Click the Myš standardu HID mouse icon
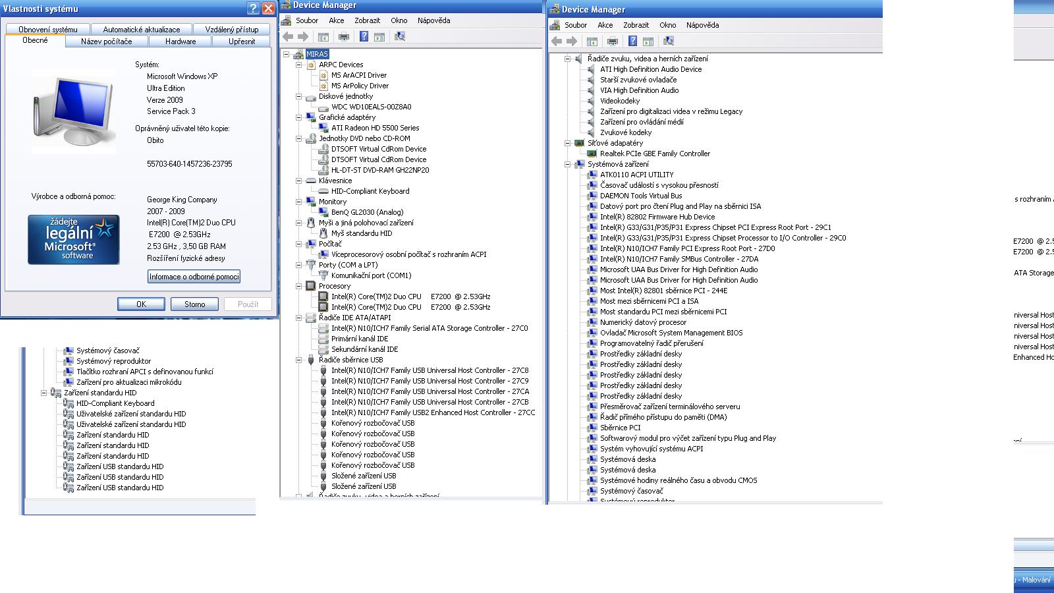 (323, 233)
